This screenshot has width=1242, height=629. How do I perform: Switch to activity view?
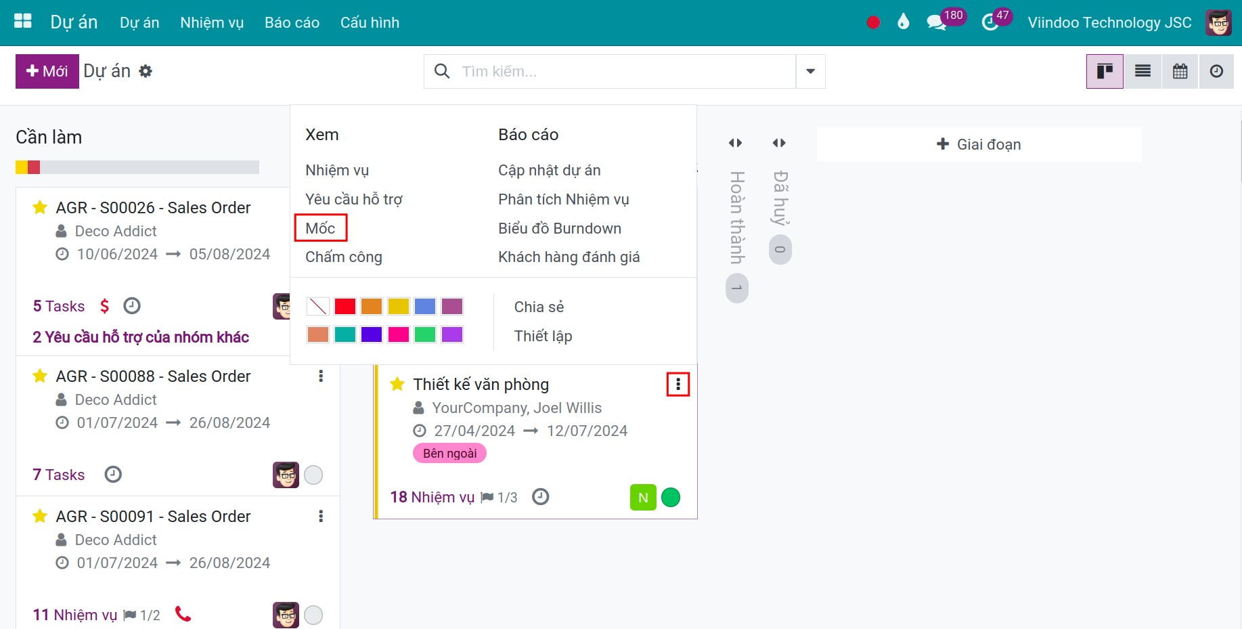click(1216, 71)
